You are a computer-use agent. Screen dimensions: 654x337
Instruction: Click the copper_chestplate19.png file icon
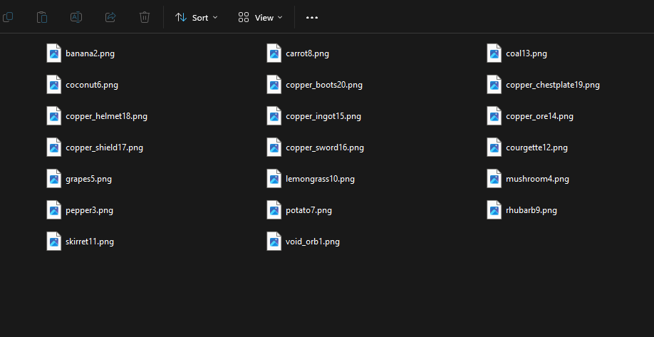click(x=494, y=85)
